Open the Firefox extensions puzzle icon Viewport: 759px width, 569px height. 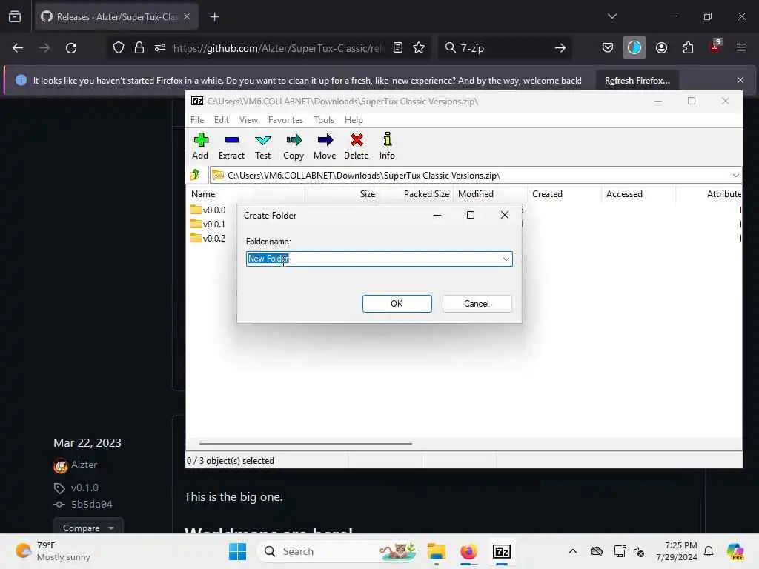pyautogui.click(x=688, y=48)
